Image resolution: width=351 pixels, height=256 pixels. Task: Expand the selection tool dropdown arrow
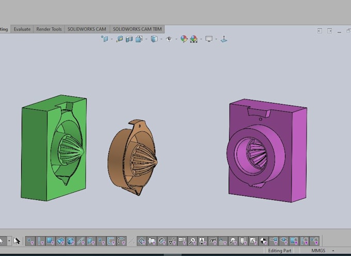click(9, 241)
